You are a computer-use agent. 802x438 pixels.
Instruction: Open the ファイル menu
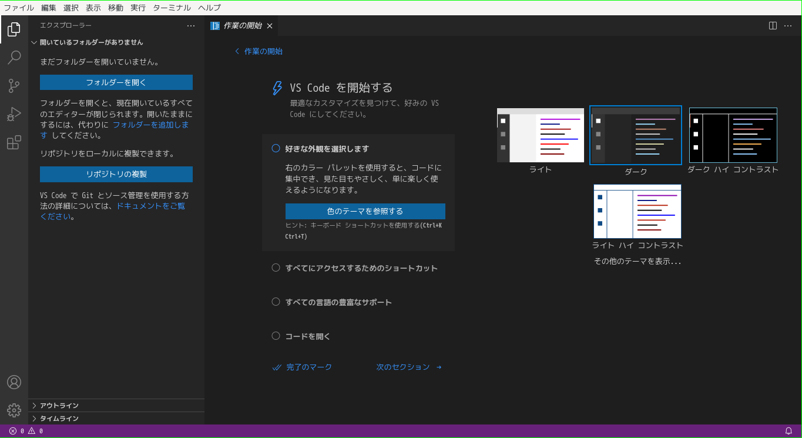(19, 8)
